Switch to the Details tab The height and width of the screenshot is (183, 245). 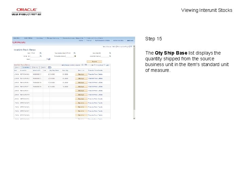[x=43, y=67]
